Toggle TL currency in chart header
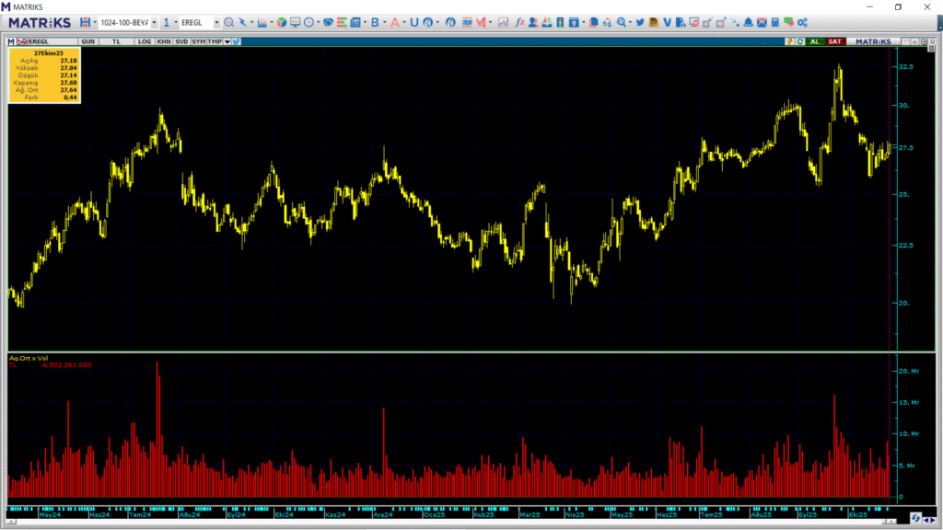The image size is (943, 530). 116,41
